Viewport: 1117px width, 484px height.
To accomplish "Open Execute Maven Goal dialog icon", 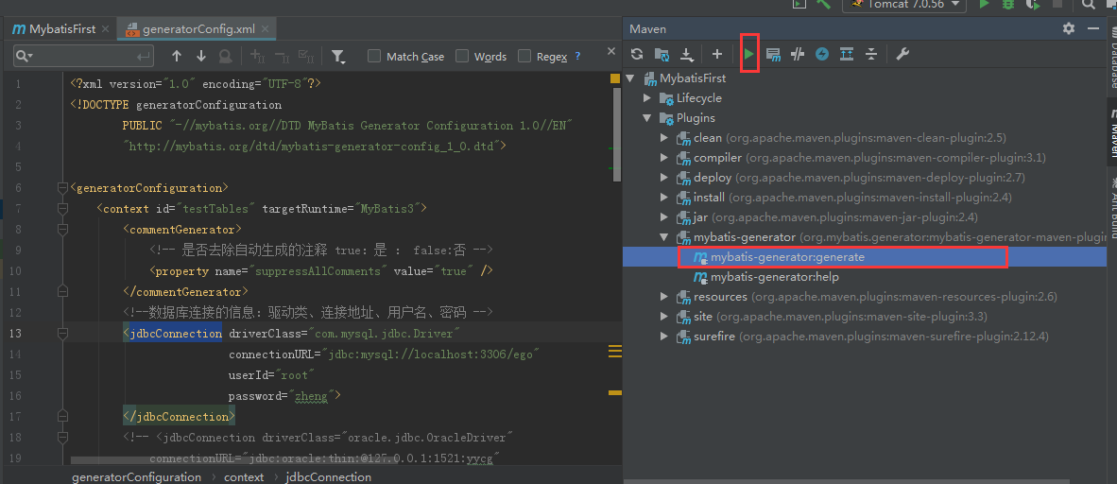I will tap(774, 54).
